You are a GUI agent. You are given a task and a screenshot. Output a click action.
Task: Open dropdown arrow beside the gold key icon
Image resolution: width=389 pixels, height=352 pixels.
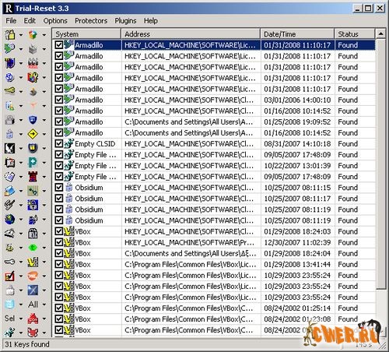click(21, 92)
